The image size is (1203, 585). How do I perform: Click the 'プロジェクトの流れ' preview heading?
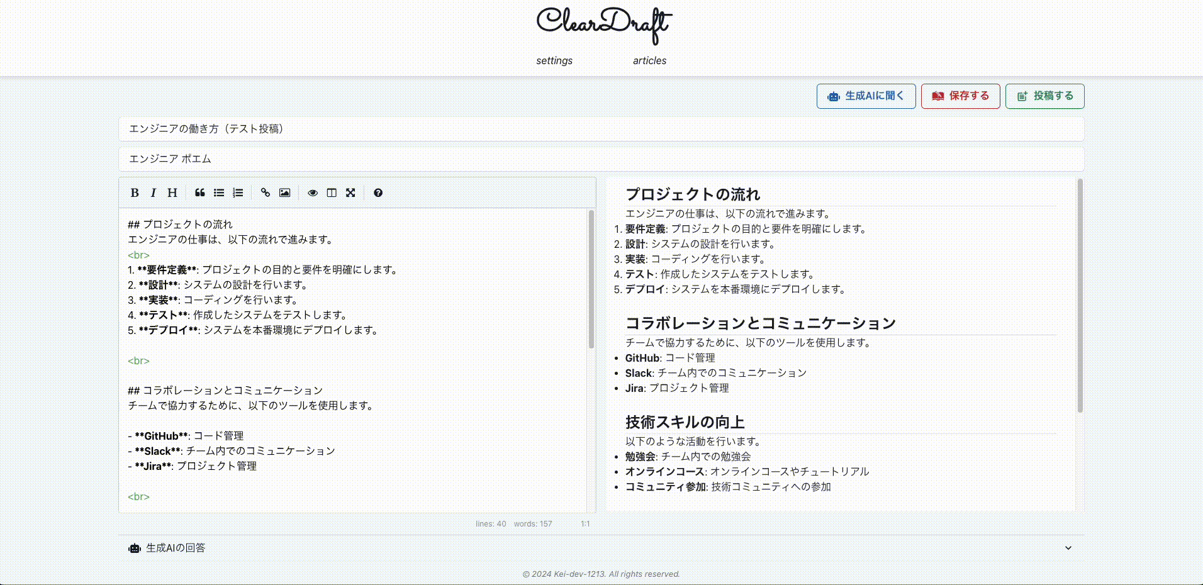click(x=693, y=194)
